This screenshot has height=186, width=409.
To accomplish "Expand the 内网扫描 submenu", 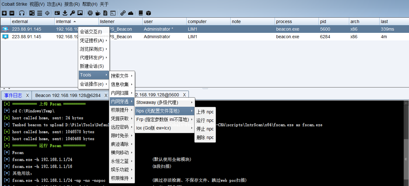I will tap(122, 93).
